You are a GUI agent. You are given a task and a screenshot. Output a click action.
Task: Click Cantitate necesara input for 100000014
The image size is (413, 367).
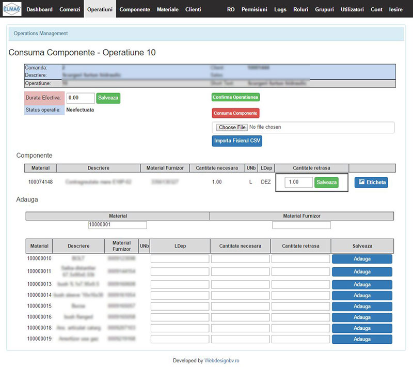(x=240, y=296)
